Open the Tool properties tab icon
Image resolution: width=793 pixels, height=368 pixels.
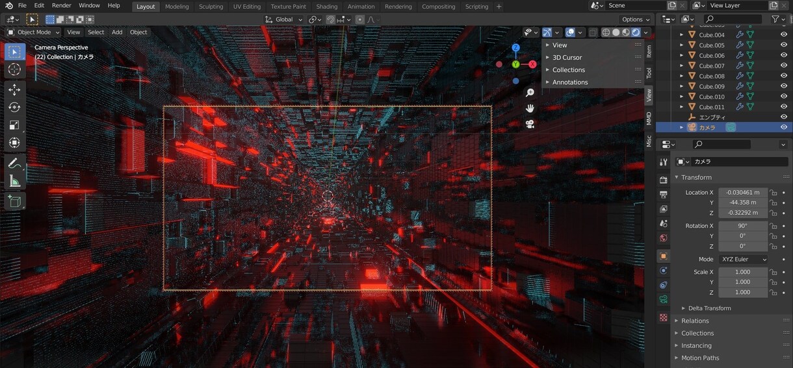664,162
